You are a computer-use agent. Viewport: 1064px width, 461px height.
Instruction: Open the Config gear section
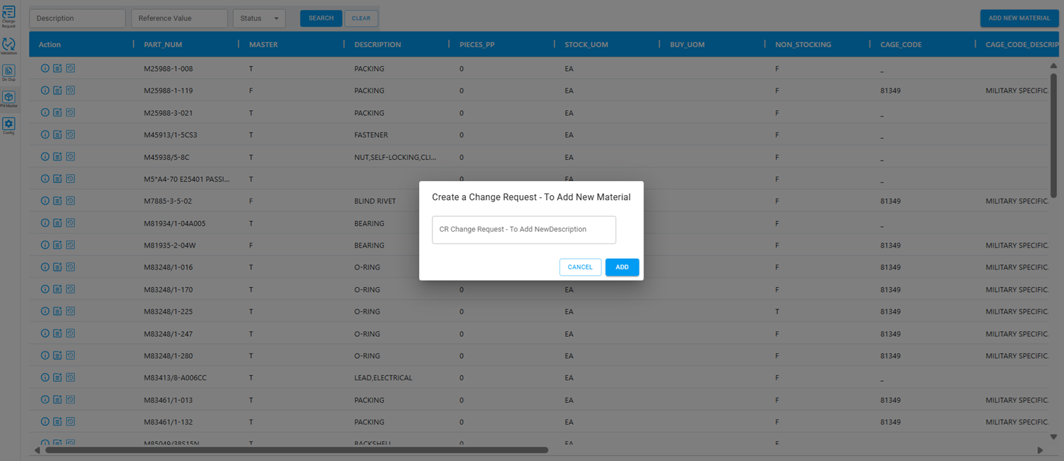8,126
